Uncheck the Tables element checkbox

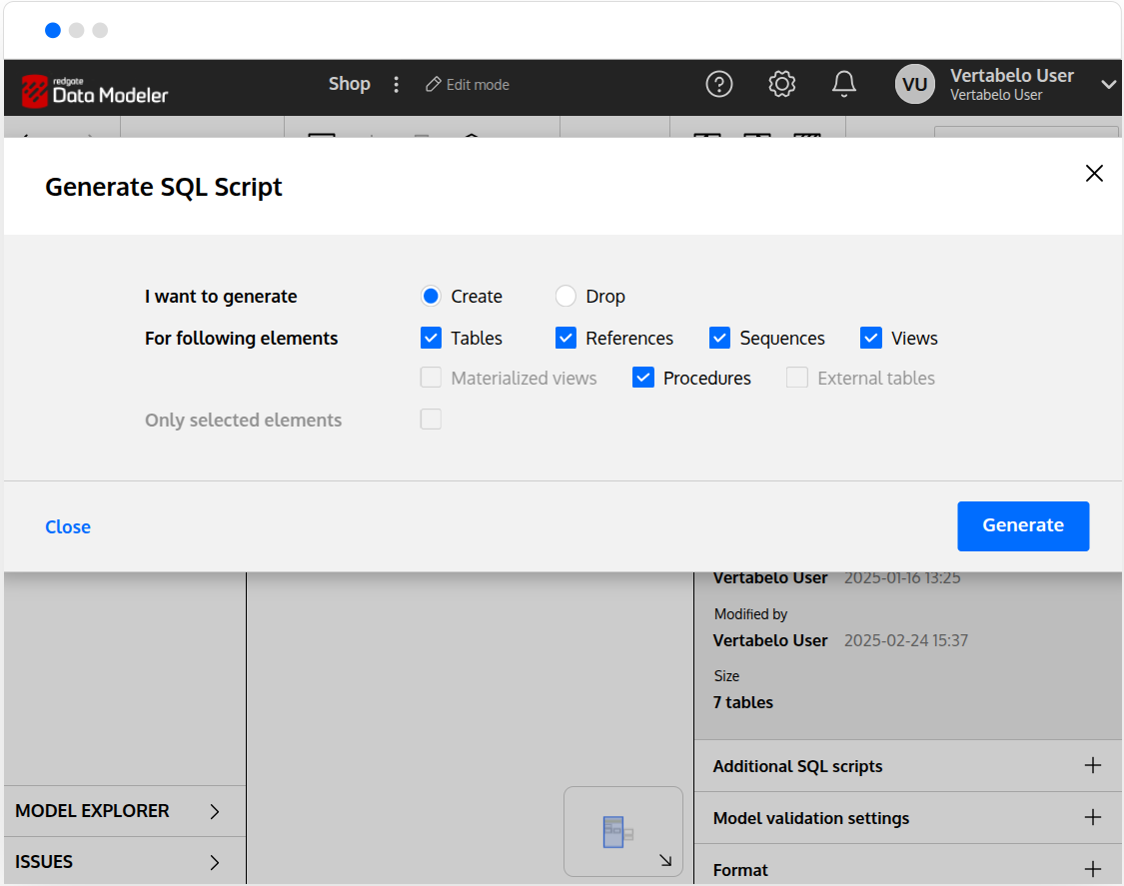pyautogui.click(x=430, y=338)
